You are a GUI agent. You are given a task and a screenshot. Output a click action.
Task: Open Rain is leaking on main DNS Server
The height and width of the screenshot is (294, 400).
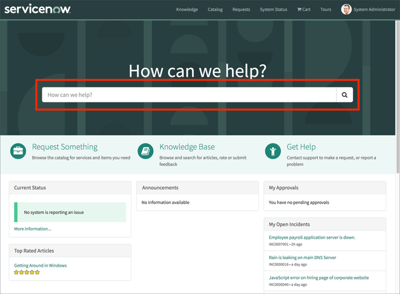(302, 258)
